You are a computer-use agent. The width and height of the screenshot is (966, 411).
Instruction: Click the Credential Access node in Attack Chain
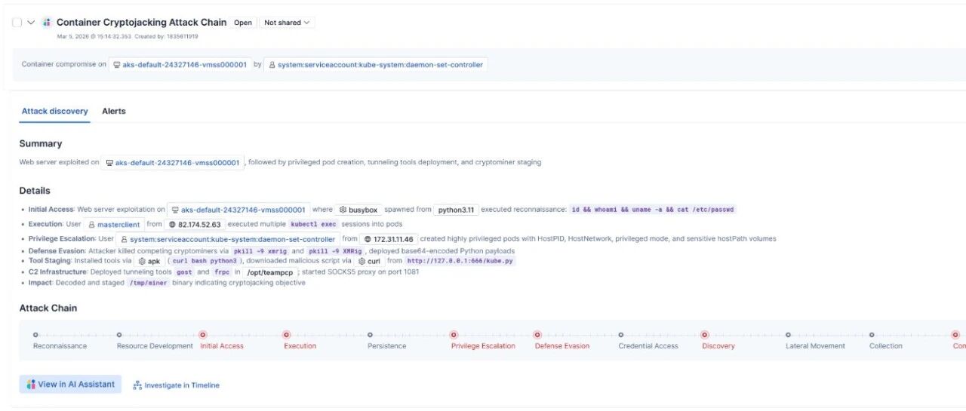tap(621, 335)
